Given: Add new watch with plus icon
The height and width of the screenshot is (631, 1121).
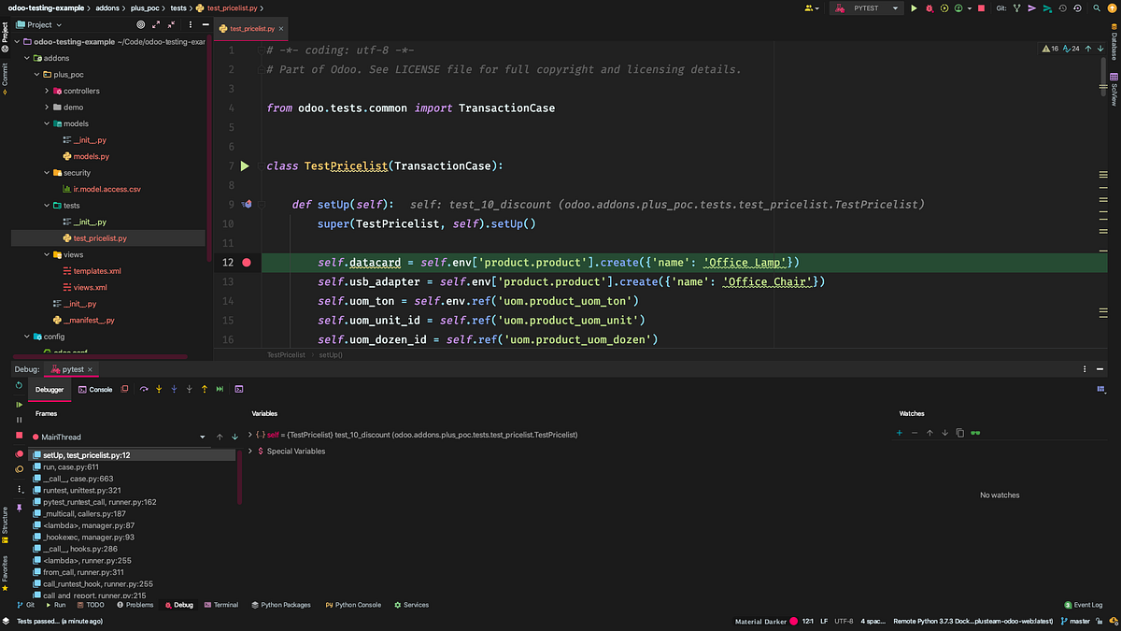Looking at the screenshot, I should [900, 433].
